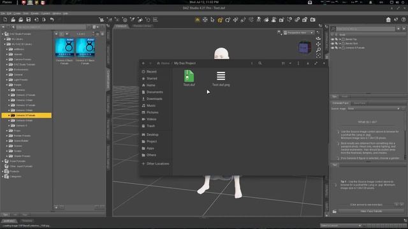Click the Undo arrow icon in the toolbar

(52, 20)
